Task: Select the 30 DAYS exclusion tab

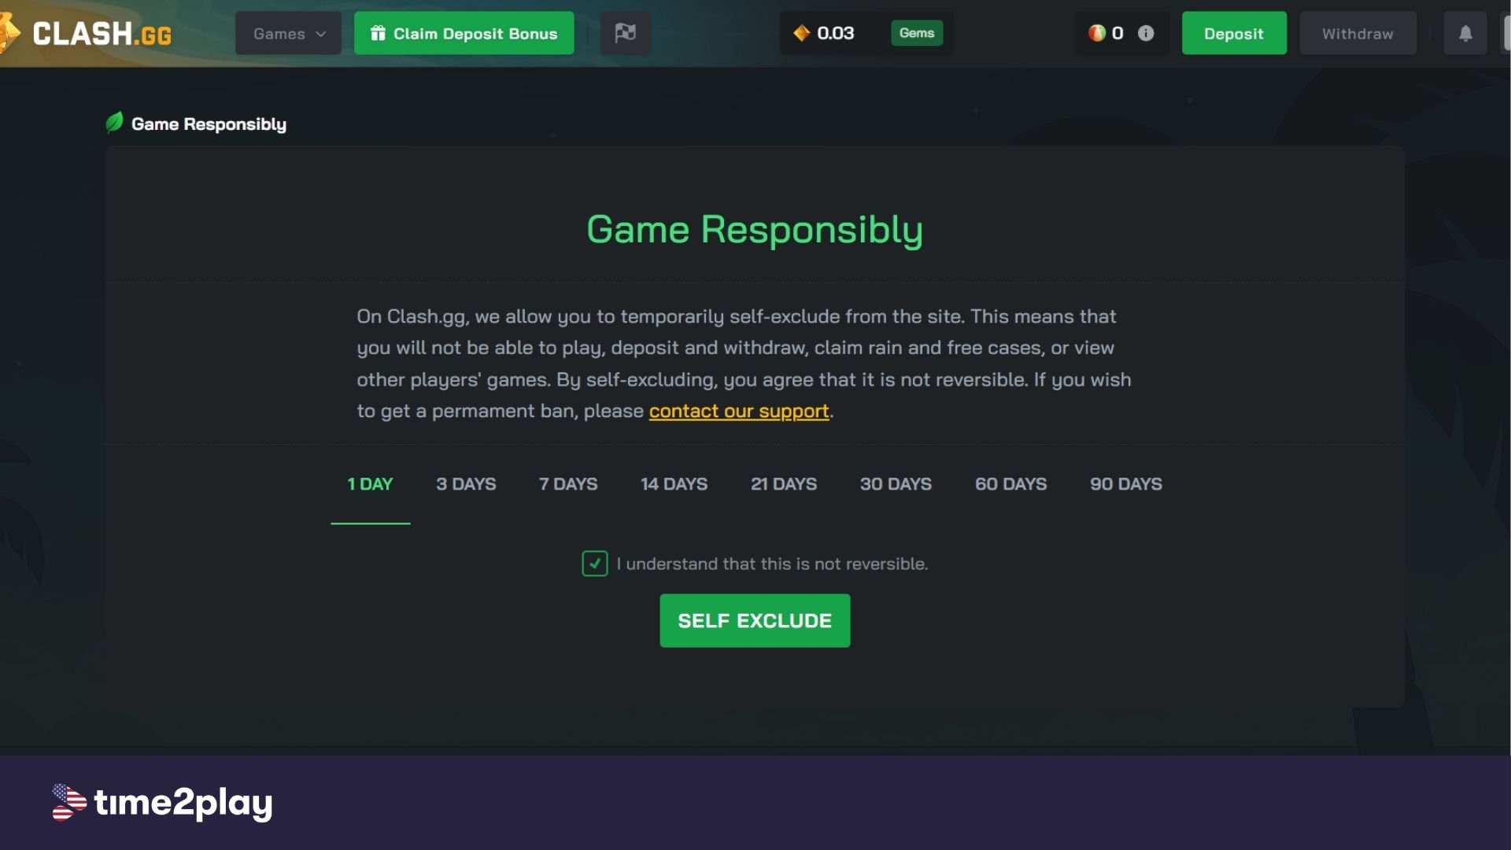Action: coord(896,484)
